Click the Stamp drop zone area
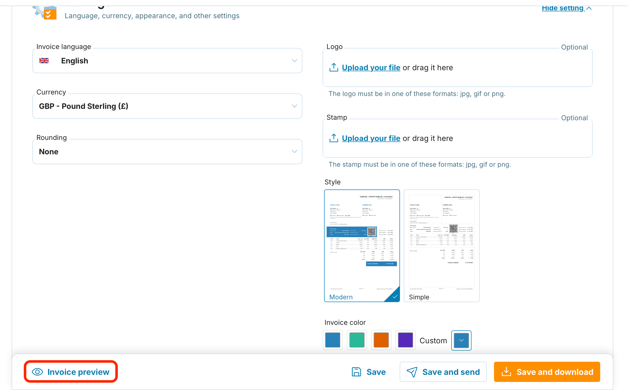 (457, 138)
